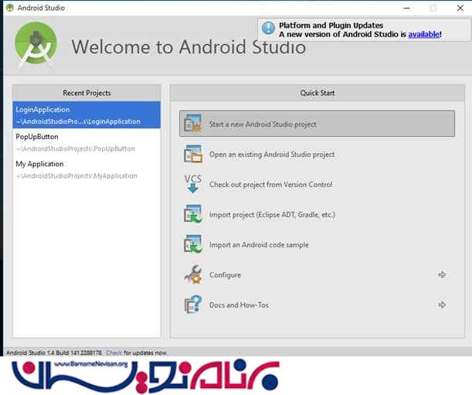
Task: Click the Platform and Plugin Updates title
Action: [331, 26]
